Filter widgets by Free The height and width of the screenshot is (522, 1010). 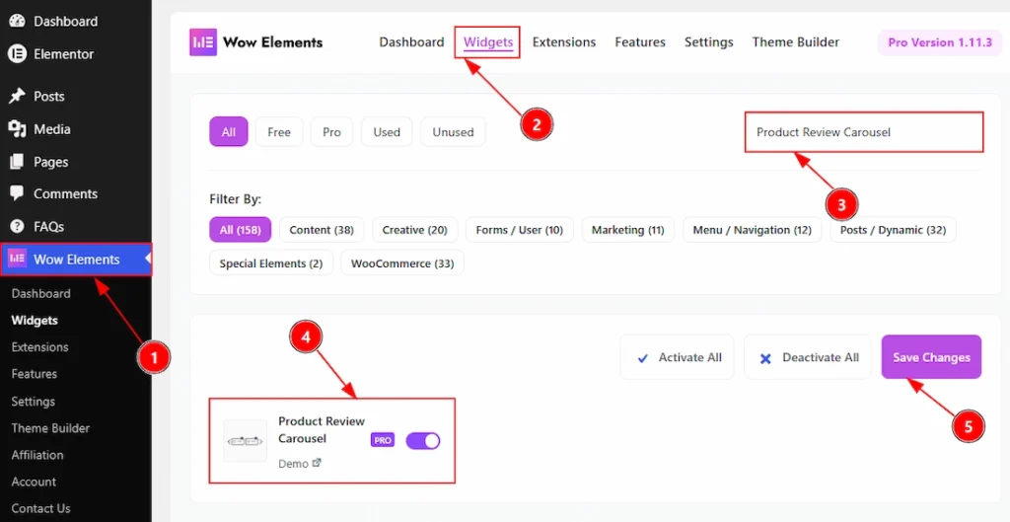click(279, 132)
